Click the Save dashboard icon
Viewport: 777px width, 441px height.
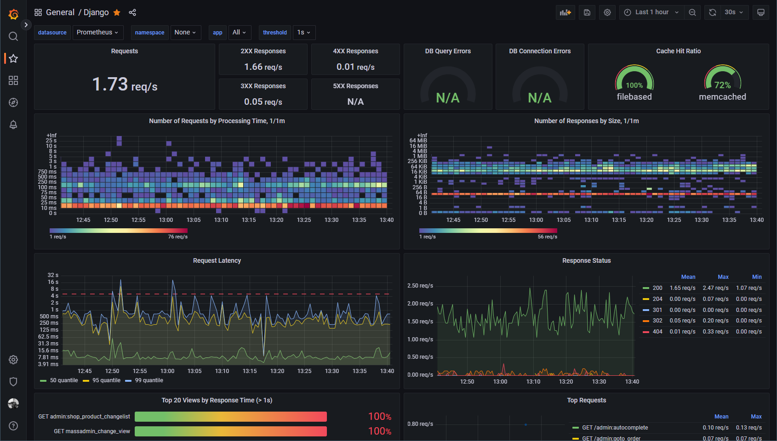587,12
